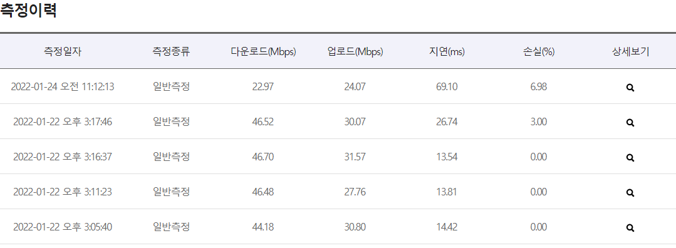Screen dimensions: 676x248
Task: Click the 44.18 download speed value
Action: 263,227
